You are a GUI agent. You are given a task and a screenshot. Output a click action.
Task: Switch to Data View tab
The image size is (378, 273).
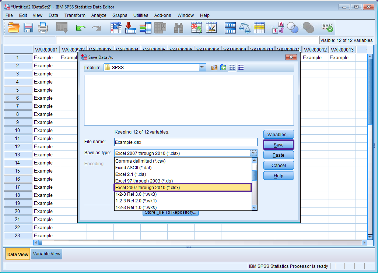18,254
